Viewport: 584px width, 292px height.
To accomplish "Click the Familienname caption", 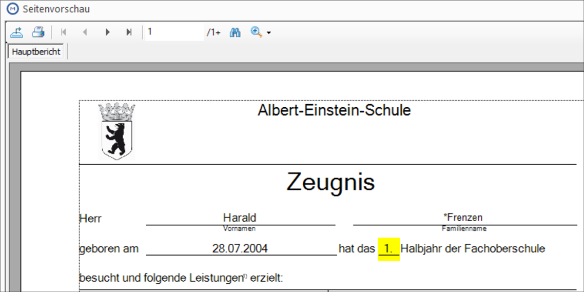I will coord(464,229).
